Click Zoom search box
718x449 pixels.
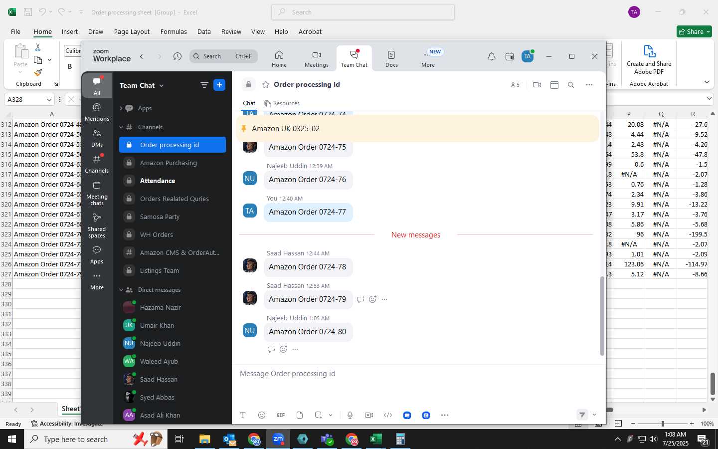pos(223,56)
